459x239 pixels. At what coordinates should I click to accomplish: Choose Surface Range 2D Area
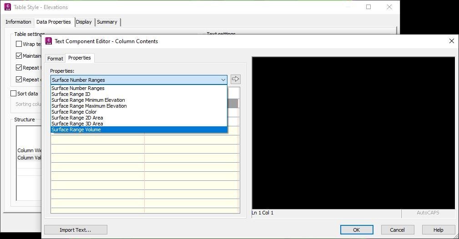pyautogui.click(x=139, y=118)
